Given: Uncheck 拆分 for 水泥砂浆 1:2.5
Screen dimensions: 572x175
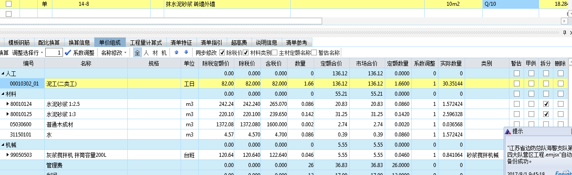Looking at the screenshot, I should 545,104.
